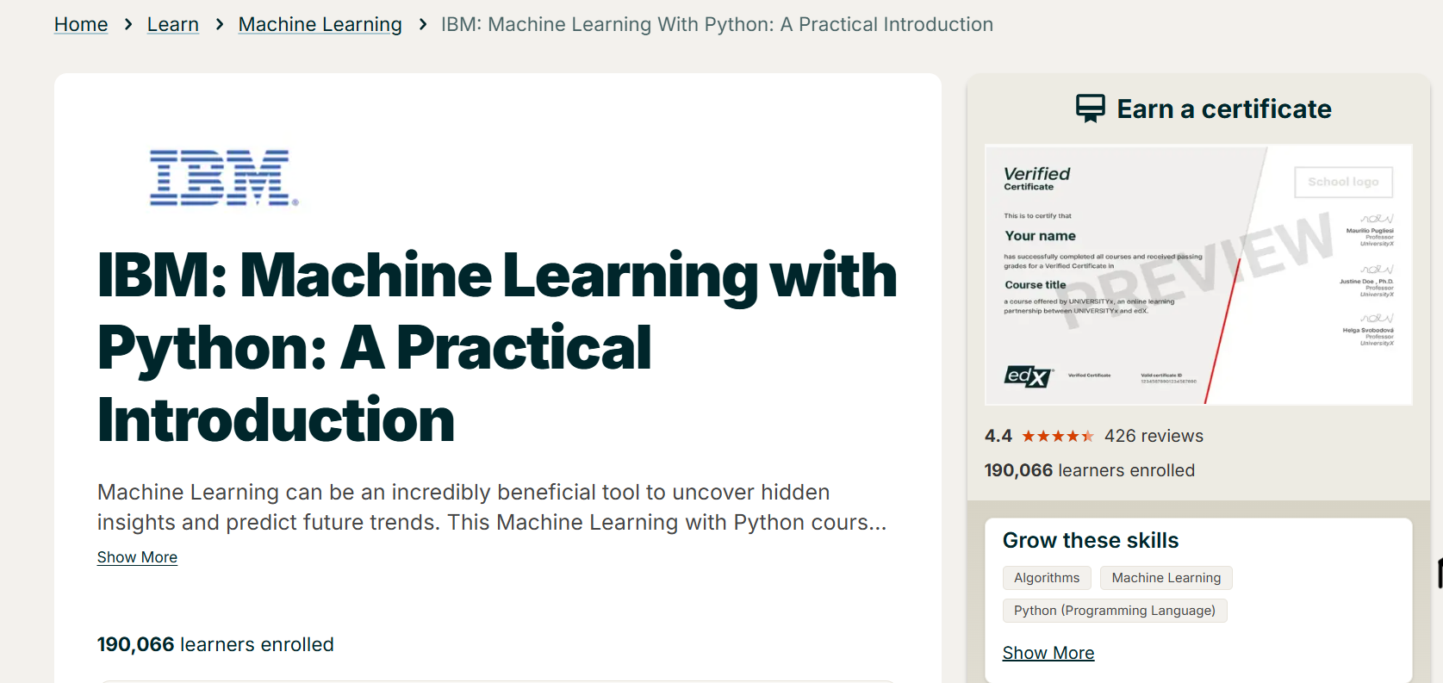Open the 426 reviews text
1443x683 pixels.
[1154, 436]
